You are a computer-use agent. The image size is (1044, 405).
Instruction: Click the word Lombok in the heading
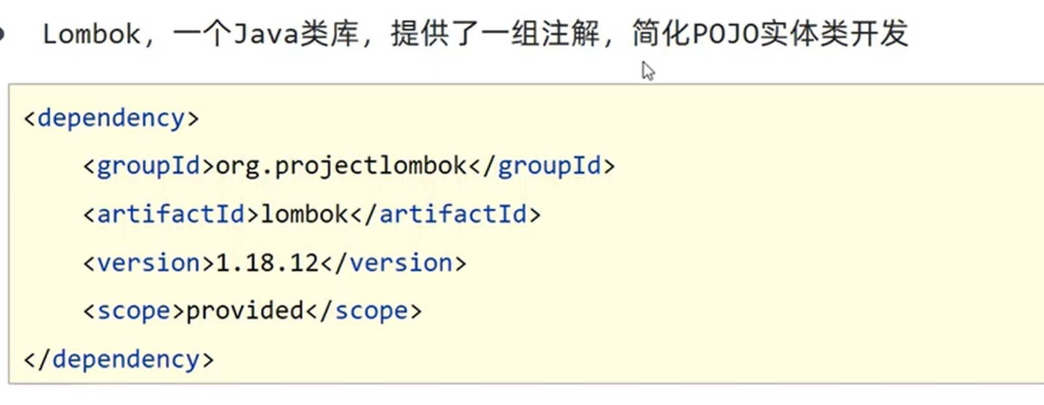[x=91, y=34]
